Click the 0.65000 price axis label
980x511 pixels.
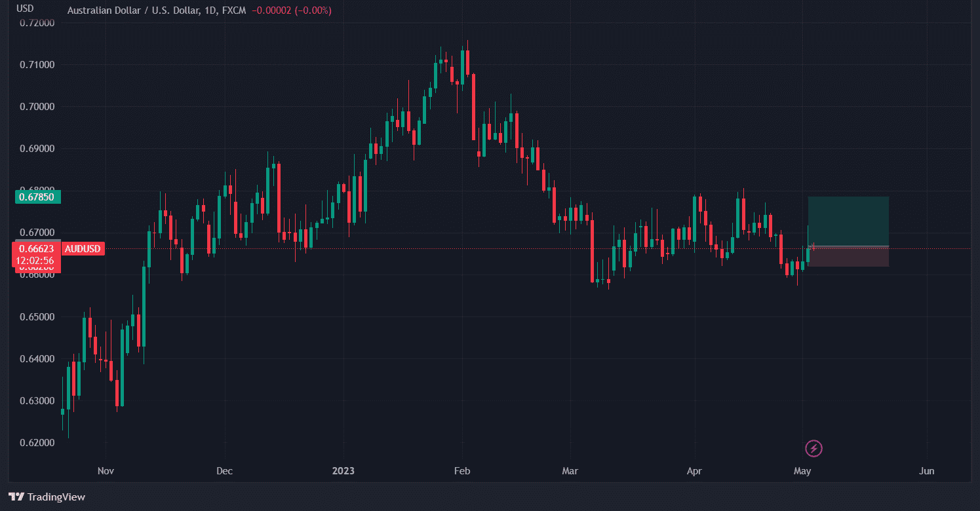tap(37, 317)
